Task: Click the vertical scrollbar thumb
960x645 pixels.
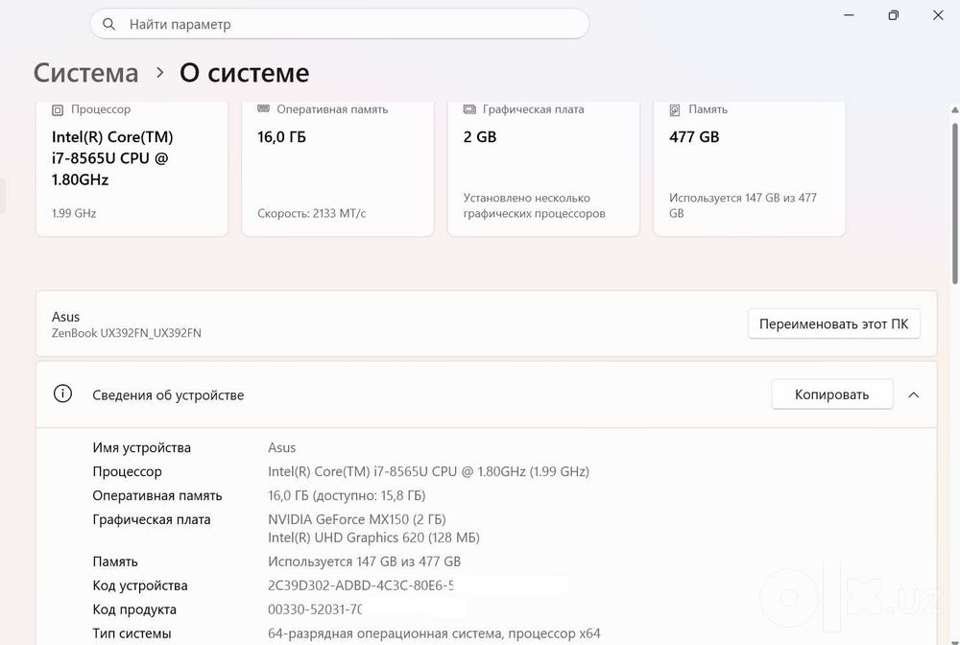Action: pyautogui.click(x=954, y=203)
